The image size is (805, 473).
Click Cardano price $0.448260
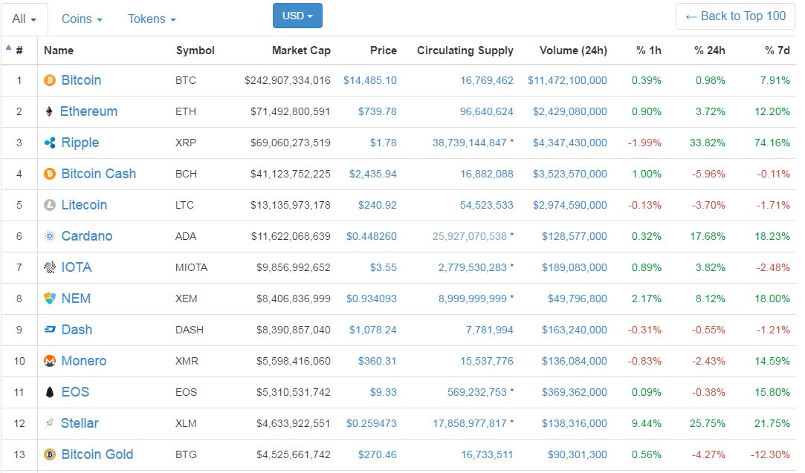click(371, 236)
